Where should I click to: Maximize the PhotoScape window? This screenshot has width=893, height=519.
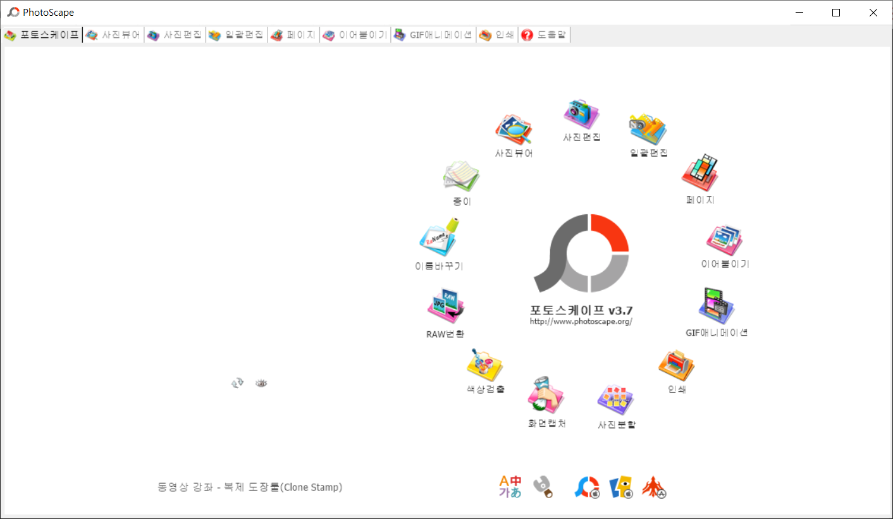[x=835, y=13]
